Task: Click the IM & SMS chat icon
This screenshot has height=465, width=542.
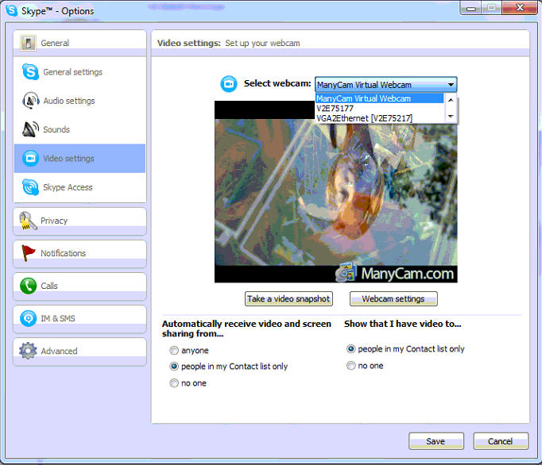Action: [29, 318]
